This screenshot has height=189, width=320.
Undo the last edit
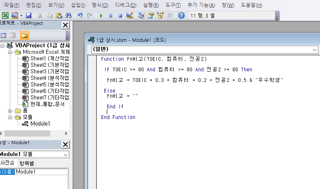coord(80,15)
